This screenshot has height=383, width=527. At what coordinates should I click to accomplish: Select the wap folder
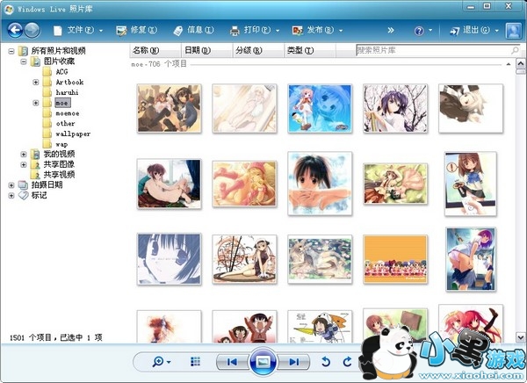61,144
